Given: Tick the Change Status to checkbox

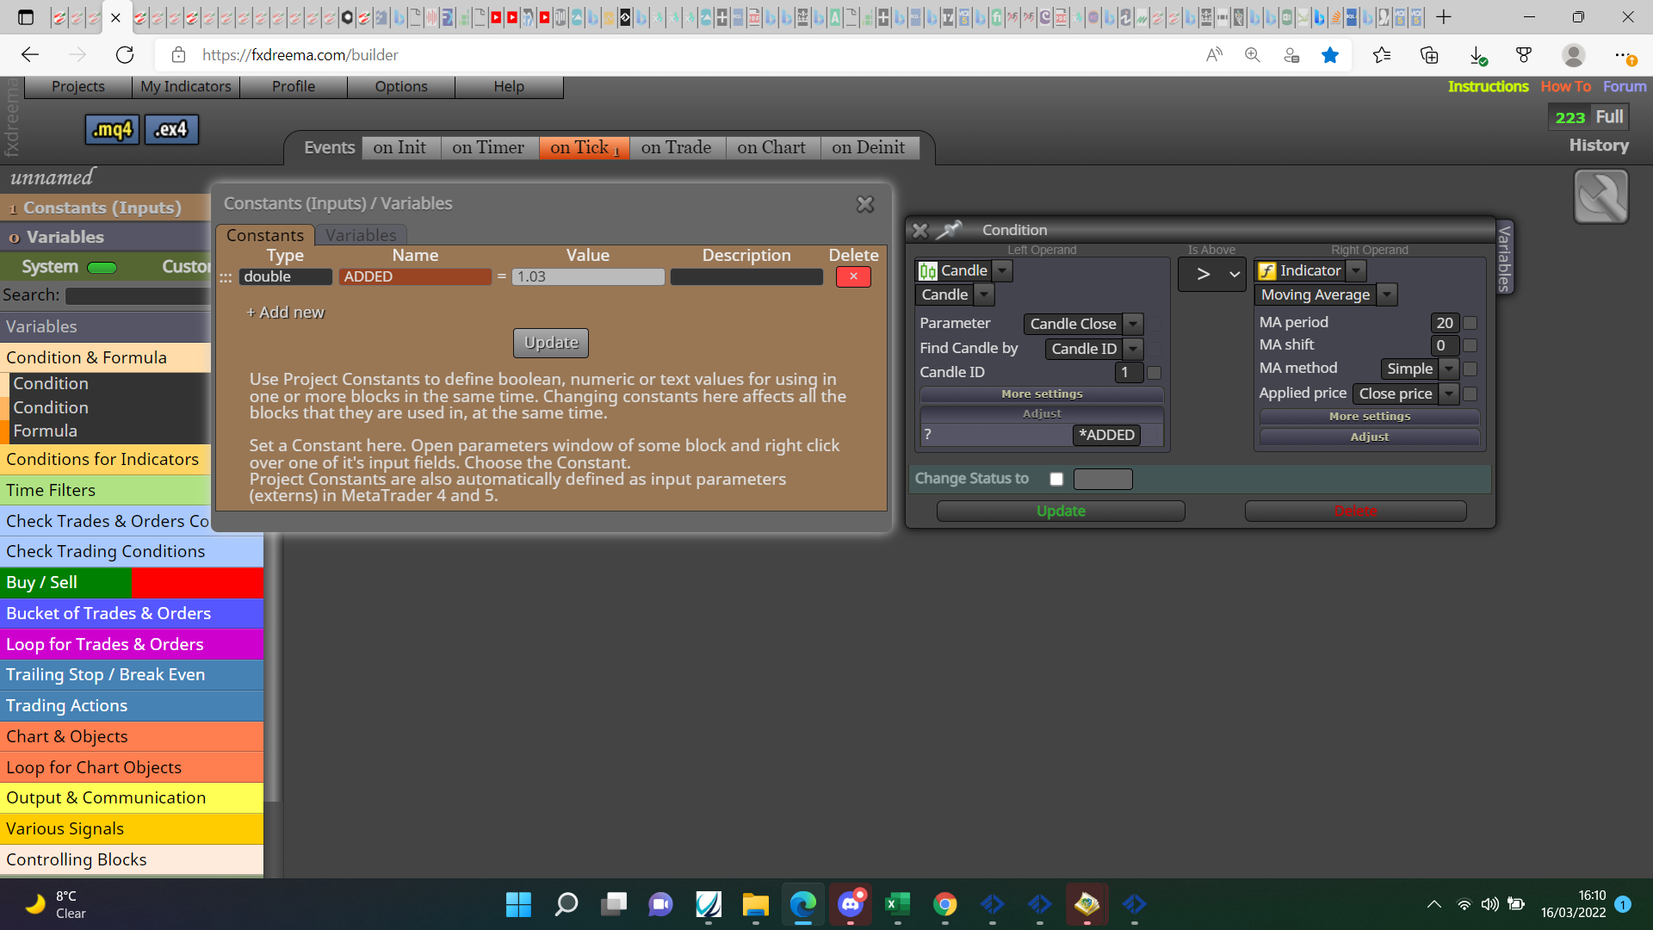Looking at the screenshot, I should tap(1056, 479).
